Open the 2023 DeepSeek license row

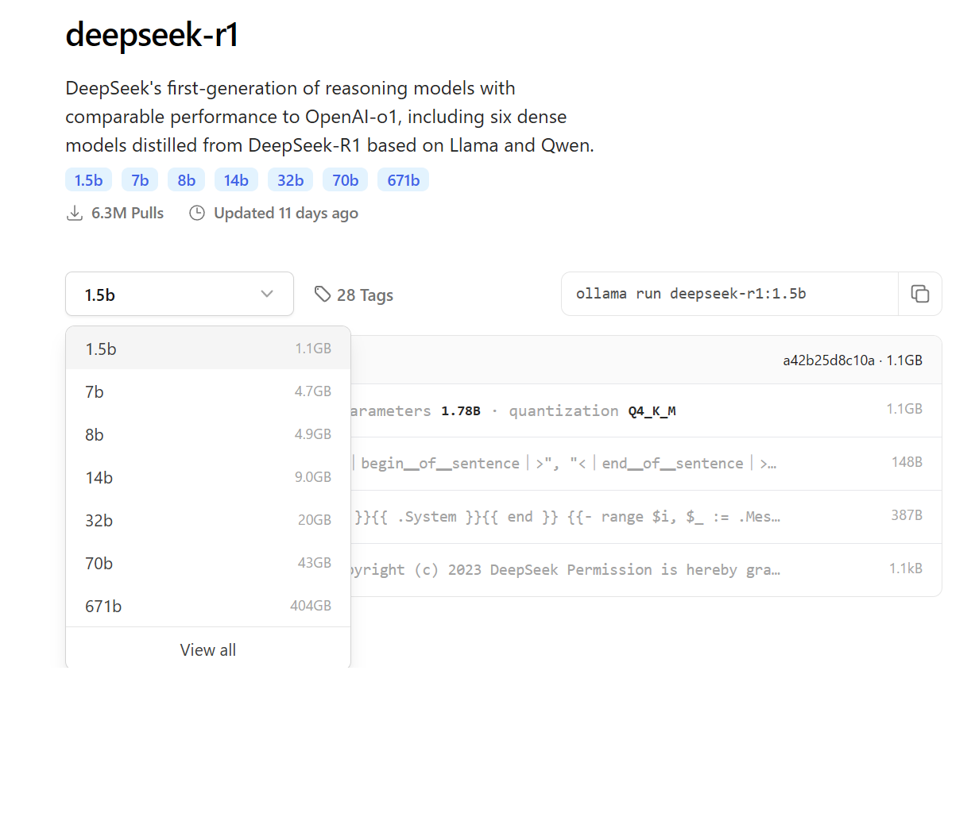(646, 570)
